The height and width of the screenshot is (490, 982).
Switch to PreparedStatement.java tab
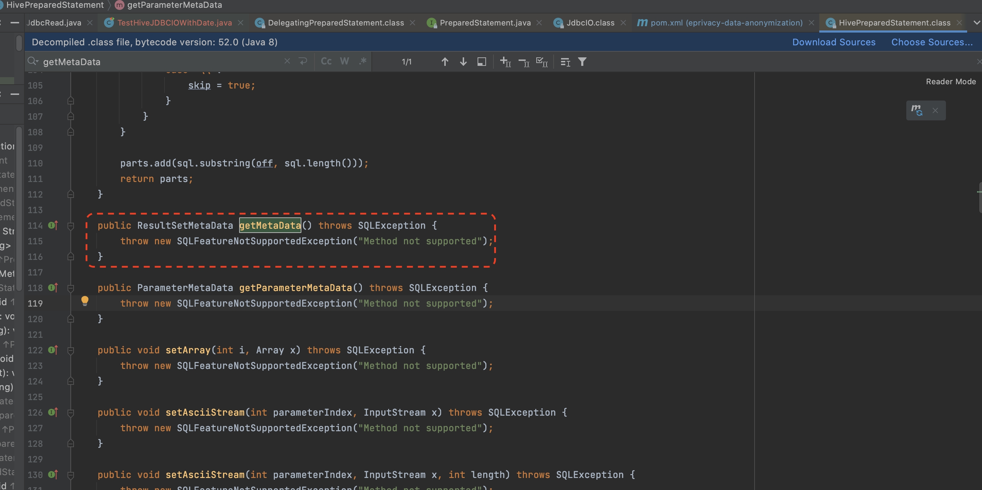[x=485, y=23]
